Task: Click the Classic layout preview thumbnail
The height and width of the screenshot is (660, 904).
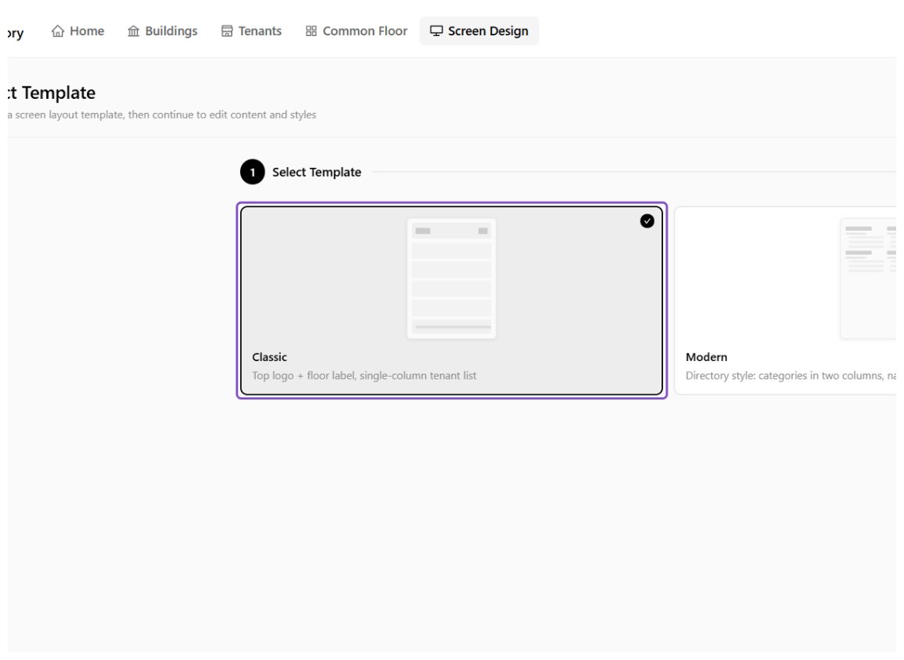Action: point(451,279)
